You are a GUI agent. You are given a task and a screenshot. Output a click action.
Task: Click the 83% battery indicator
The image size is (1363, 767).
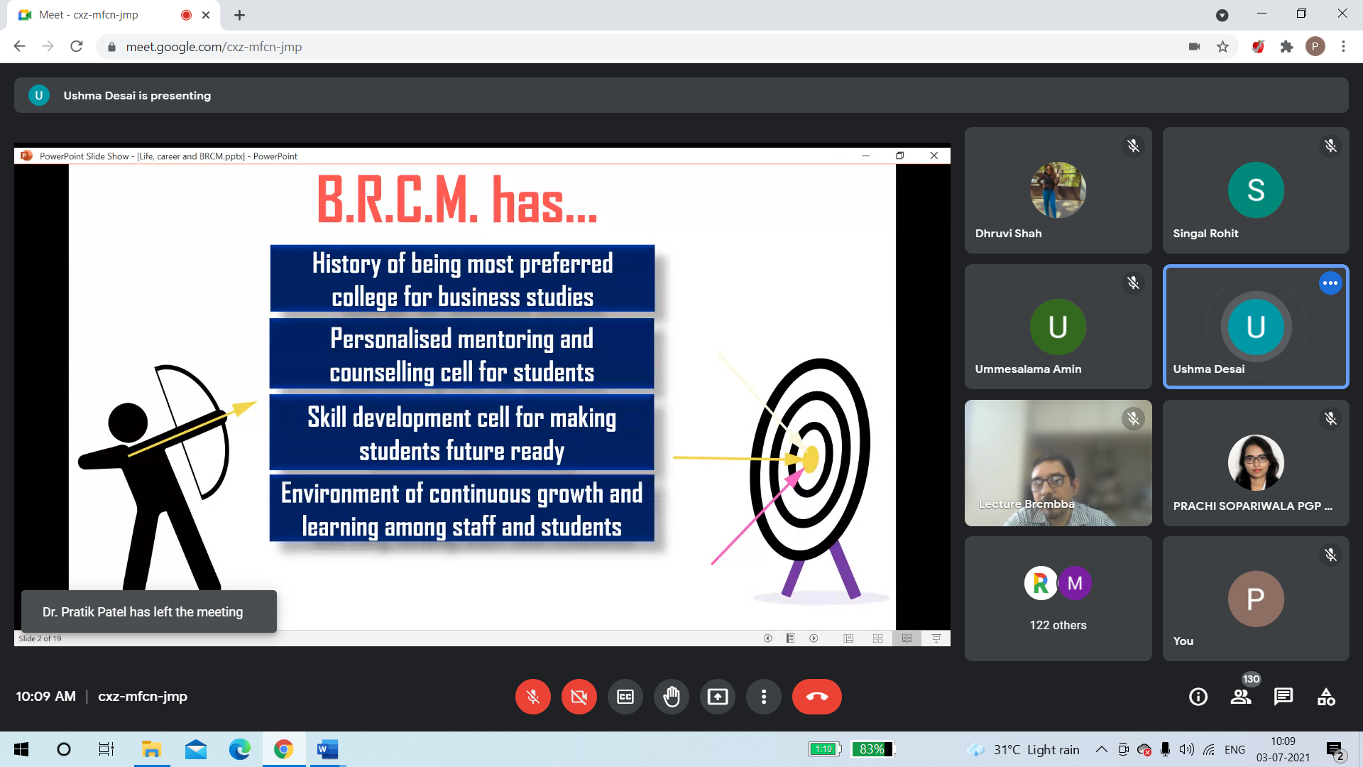click(x=872, y=749)
